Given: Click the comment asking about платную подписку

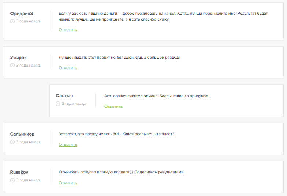Looking at the screenshot, I should [x=121, y=172].
